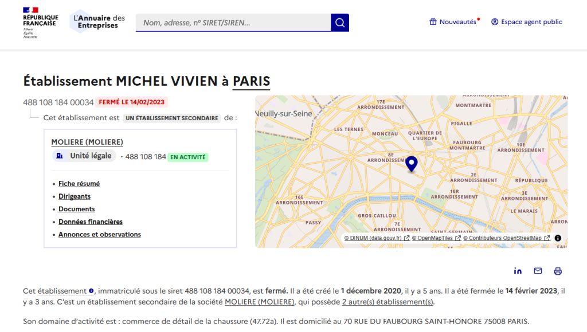The height and width of the screenshot is (332, 587).
Task: Open Espace agent public
Action: (527, 22)
